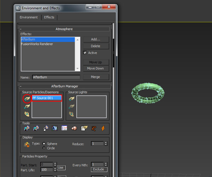Click the Delete button
The height and width of the screenshot is (177, 212).
(x=96, y=46)
